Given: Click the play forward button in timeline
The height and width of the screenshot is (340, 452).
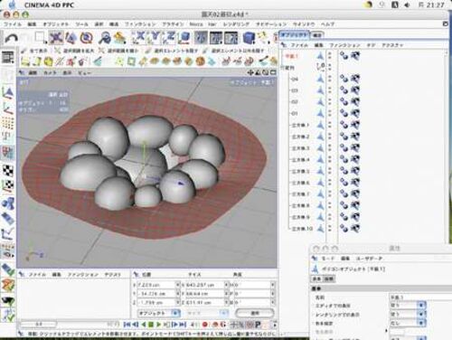Looking at the screenshot, I should (x=159, y=325).
